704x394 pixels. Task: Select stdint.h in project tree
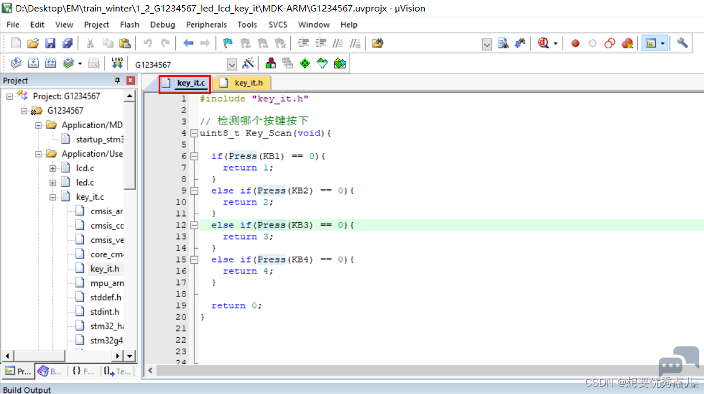[105, 312]
